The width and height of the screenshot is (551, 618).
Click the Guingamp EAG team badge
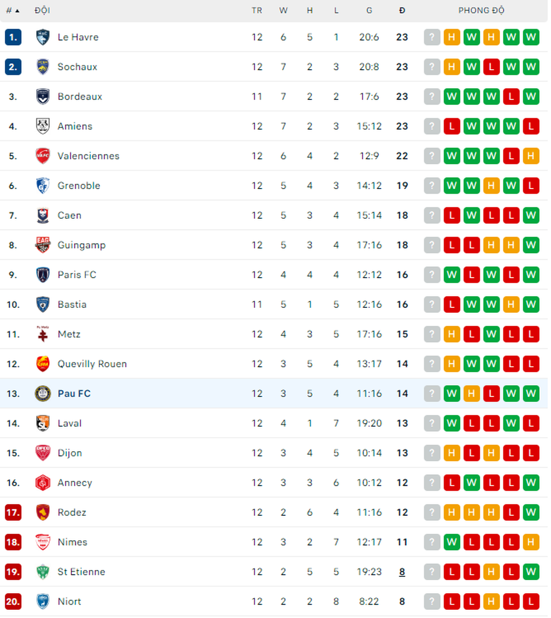pos(43,245)
